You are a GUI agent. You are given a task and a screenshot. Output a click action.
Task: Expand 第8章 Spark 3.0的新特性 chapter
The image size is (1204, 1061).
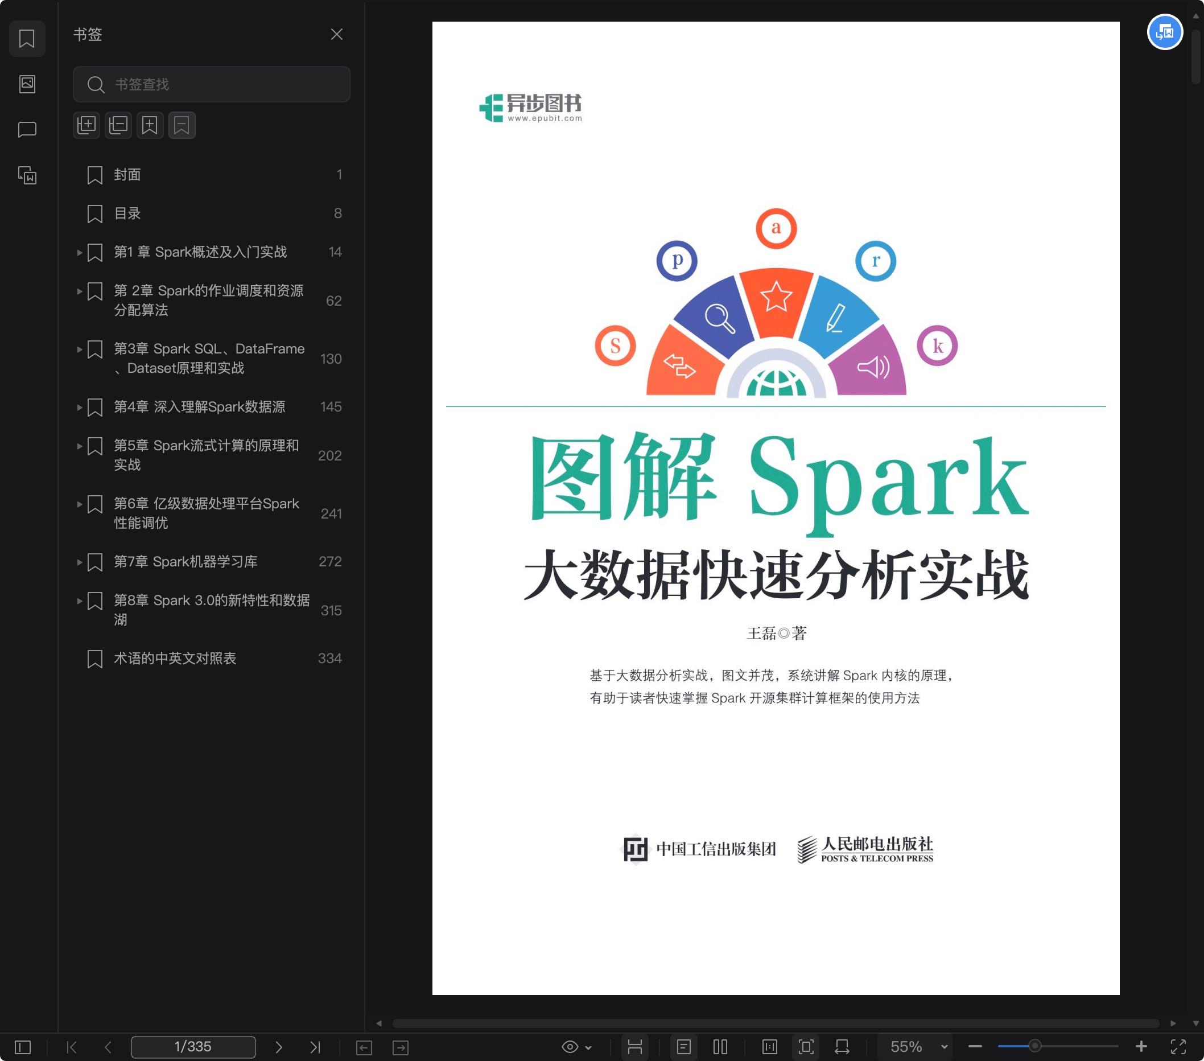pyautogui.click(x=79, y=601)
